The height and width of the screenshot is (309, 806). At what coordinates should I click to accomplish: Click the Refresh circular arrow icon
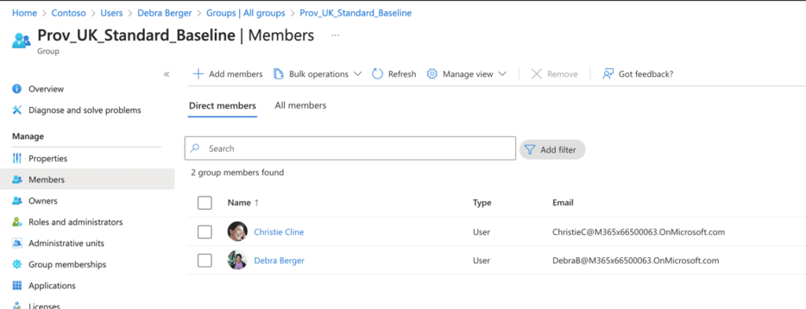click(x=378, y=74)
